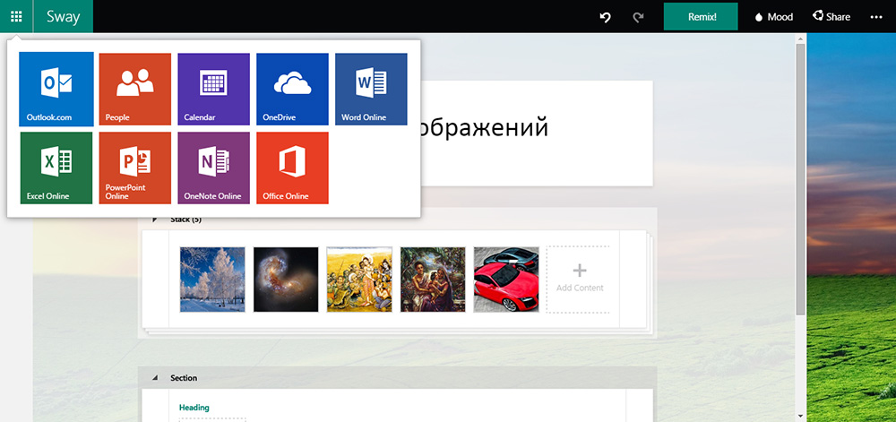The image size is (896, 422).
Task: Select the yellow painting thumbnail
Action: pyautogui.click(x=359, y=280)
